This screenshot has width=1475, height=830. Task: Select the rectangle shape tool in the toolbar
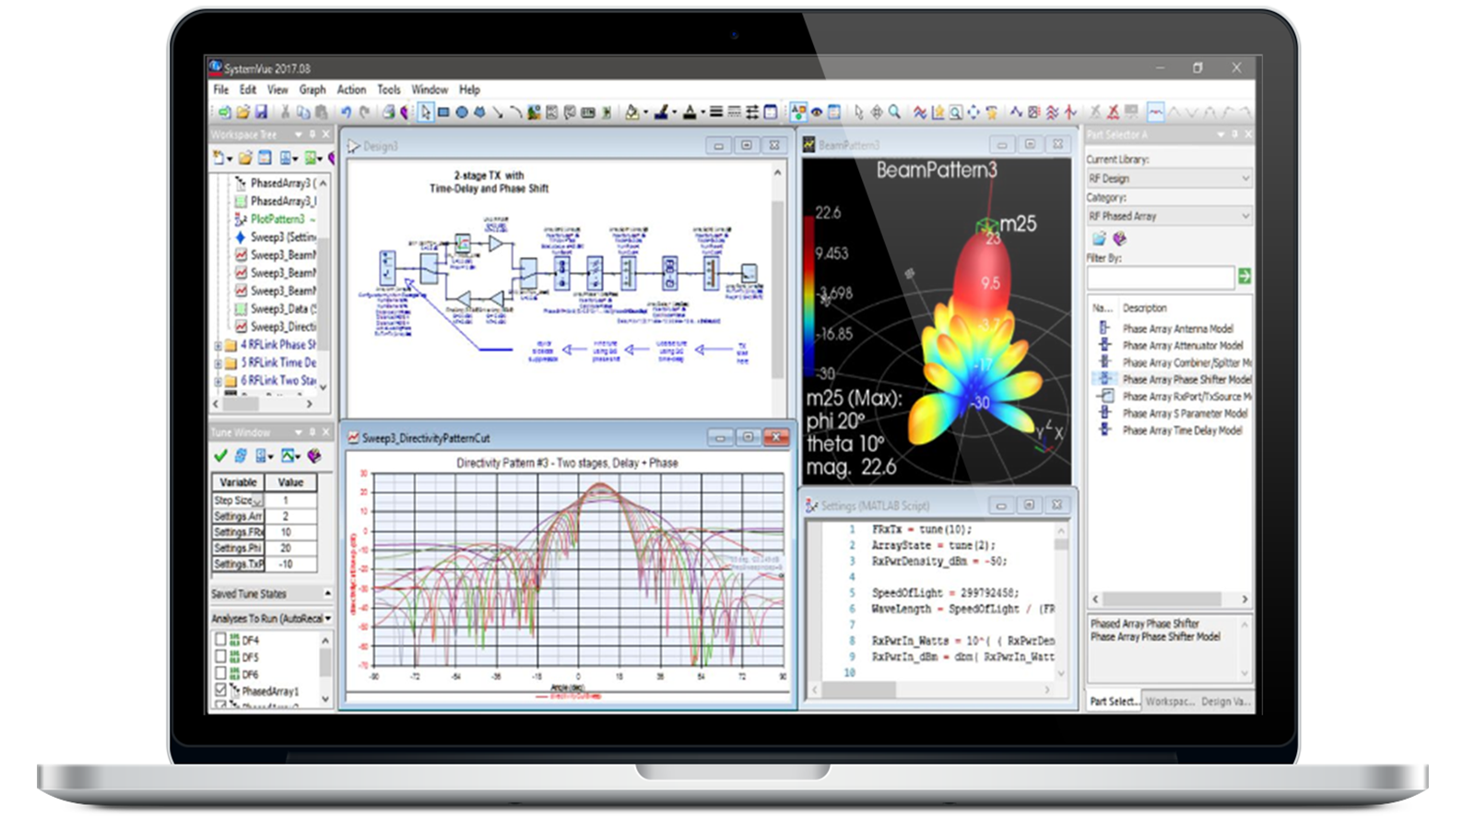coord(443,111)
